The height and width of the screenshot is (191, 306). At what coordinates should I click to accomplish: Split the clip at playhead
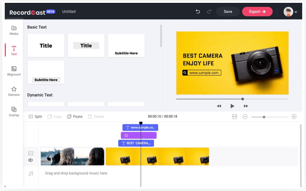35,117
